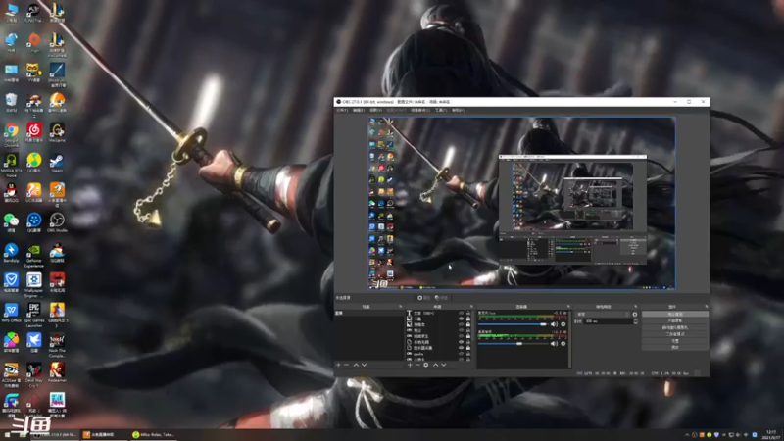Move source up in Sources list
The height and width of the screenshot is (441, 784).
[435, 365]
